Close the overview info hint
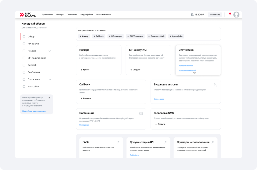Viewport: 257px width, 170px height. [49, 98]
